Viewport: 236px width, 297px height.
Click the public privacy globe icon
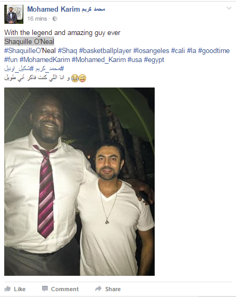[x=55, y=19]
